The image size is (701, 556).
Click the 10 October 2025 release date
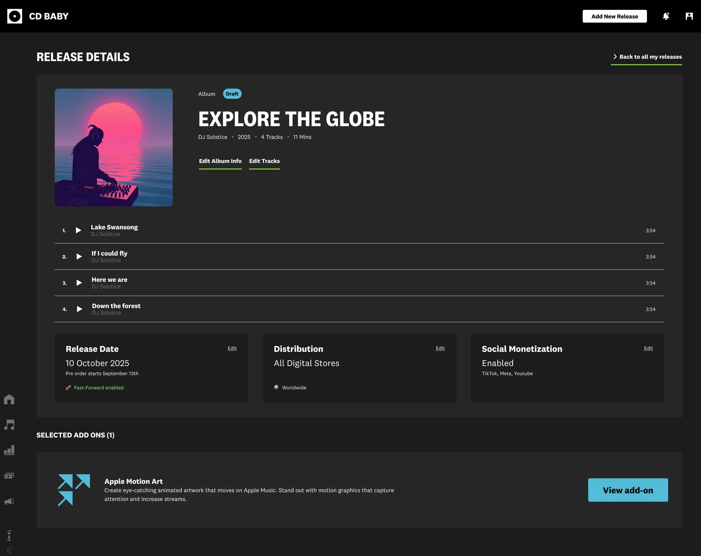(97, 363)
